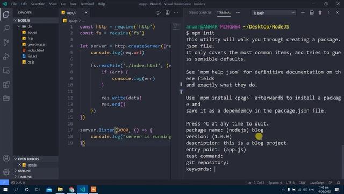
Task: Create a new terminal with plus icon
Action: coord(303,13)
